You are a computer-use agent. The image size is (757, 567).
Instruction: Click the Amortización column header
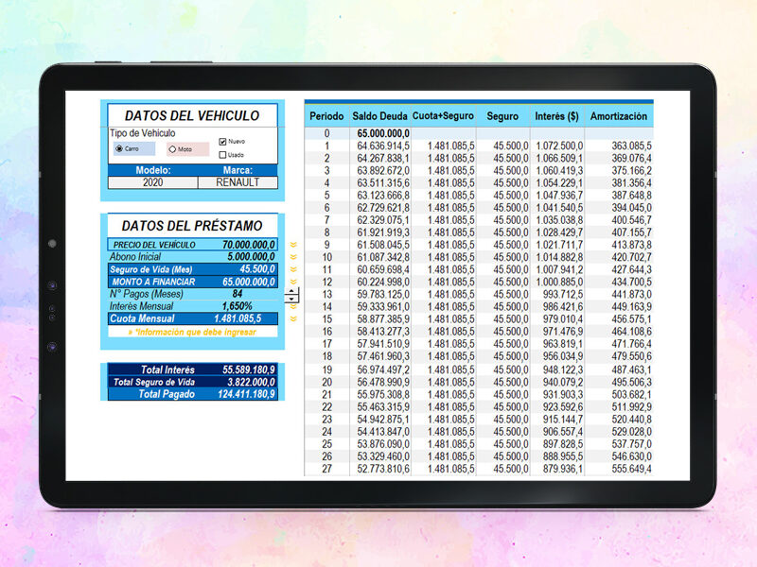[619, 116]
